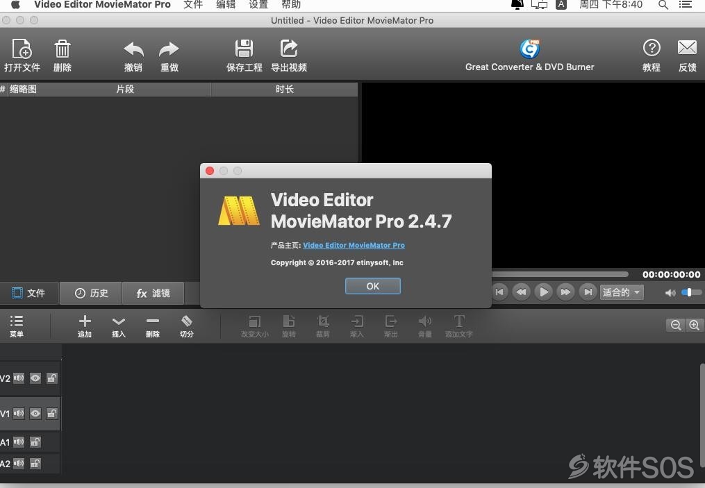This screenshot has width=705, height=488.
Task: Open the timeline Menu (菜单) icon
Action: tap(17, 321)
